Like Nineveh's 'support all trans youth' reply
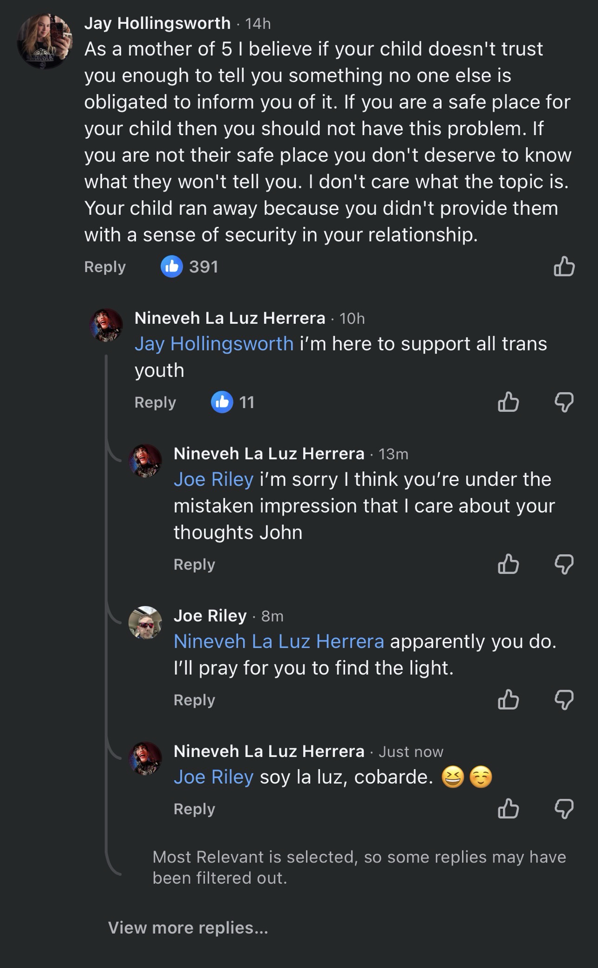 pyautogui.click(x=508, y=402)
